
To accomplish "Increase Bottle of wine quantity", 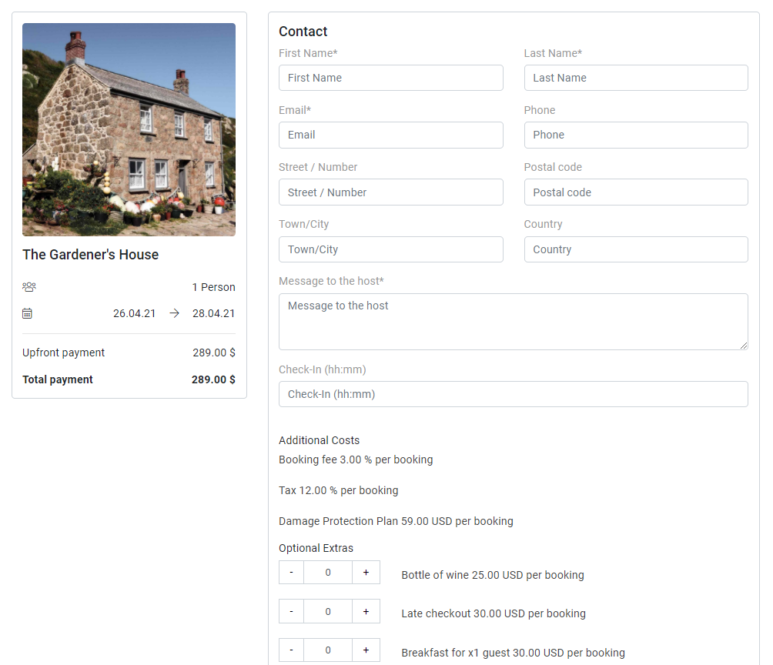I will pos(366,573).
